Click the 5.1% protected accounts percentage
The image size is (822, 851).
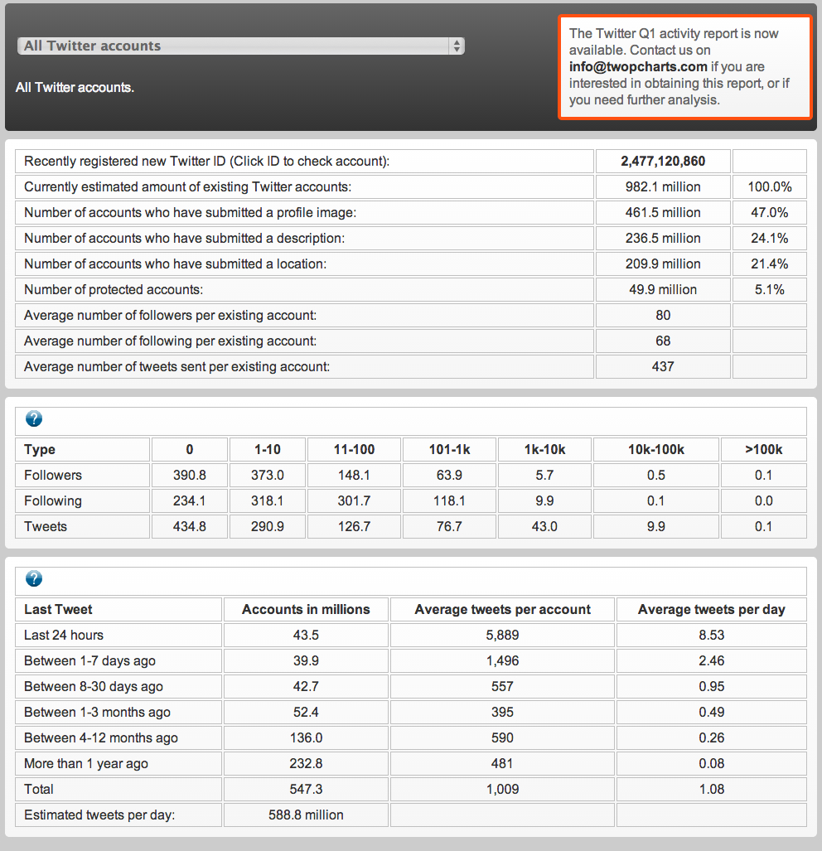(769, 290)
